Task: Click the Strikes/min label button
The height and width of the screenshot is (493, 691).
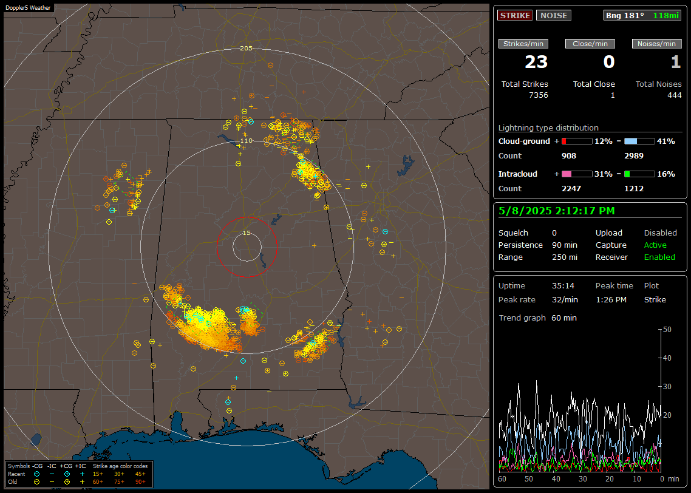Action: pos(523,44)
